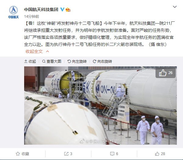Click the rocket assembly photo
Image resolution: width=183 pixels, height=160 pixels.
(101, 106)
